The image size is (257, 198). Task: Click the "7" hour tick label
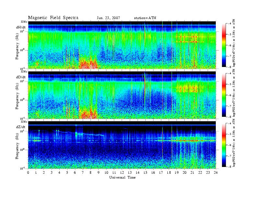pyautogui.click(x=83, y=173)
